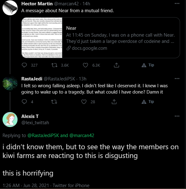186x189 pixels.
Task: Open the @RastaJediPSK mention link
Action: (x=43, y=135)
